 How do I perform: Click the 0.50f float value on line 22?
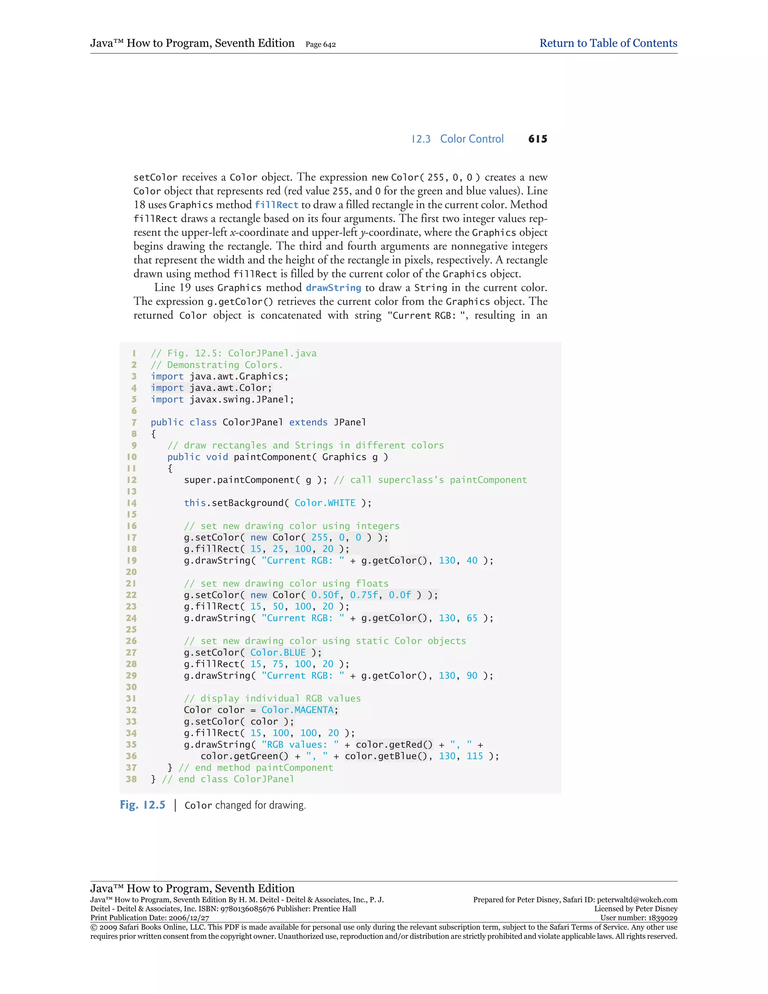click(325, 595)
